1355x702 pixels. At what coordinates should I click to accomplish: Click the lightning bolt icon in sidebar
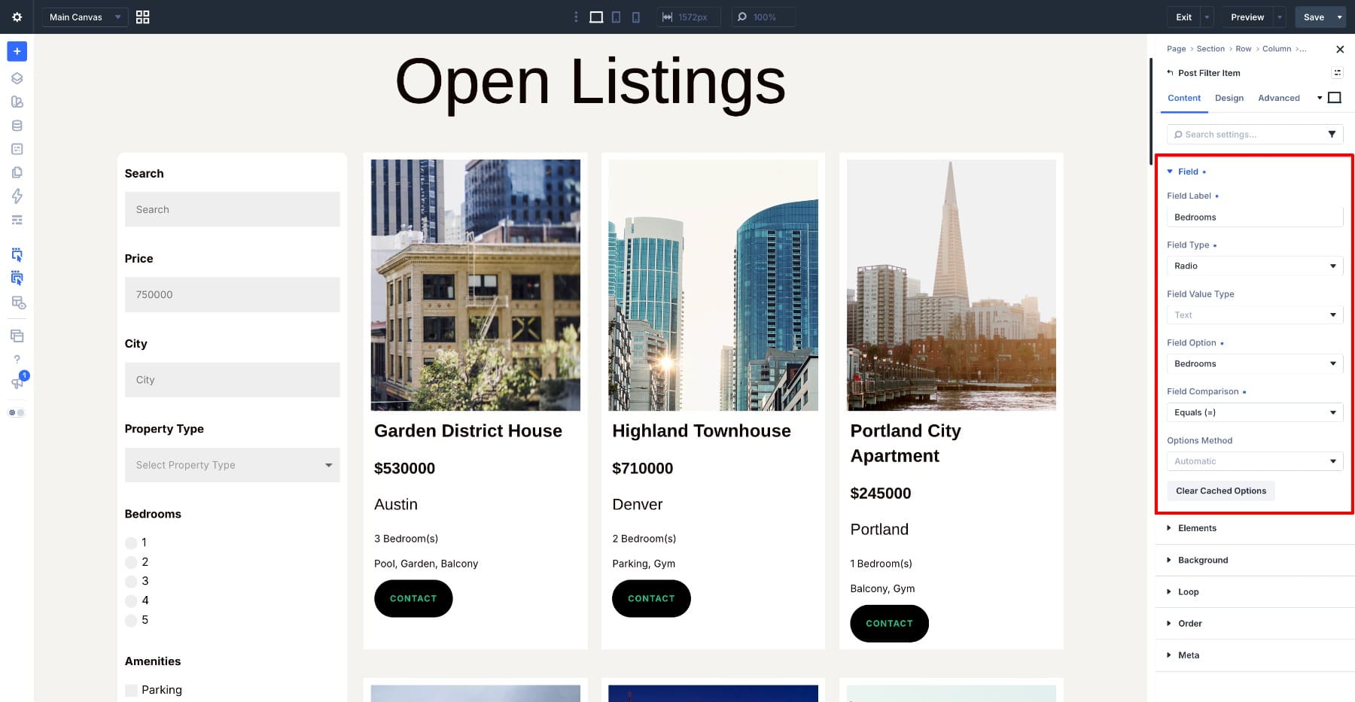pos(17,196)
